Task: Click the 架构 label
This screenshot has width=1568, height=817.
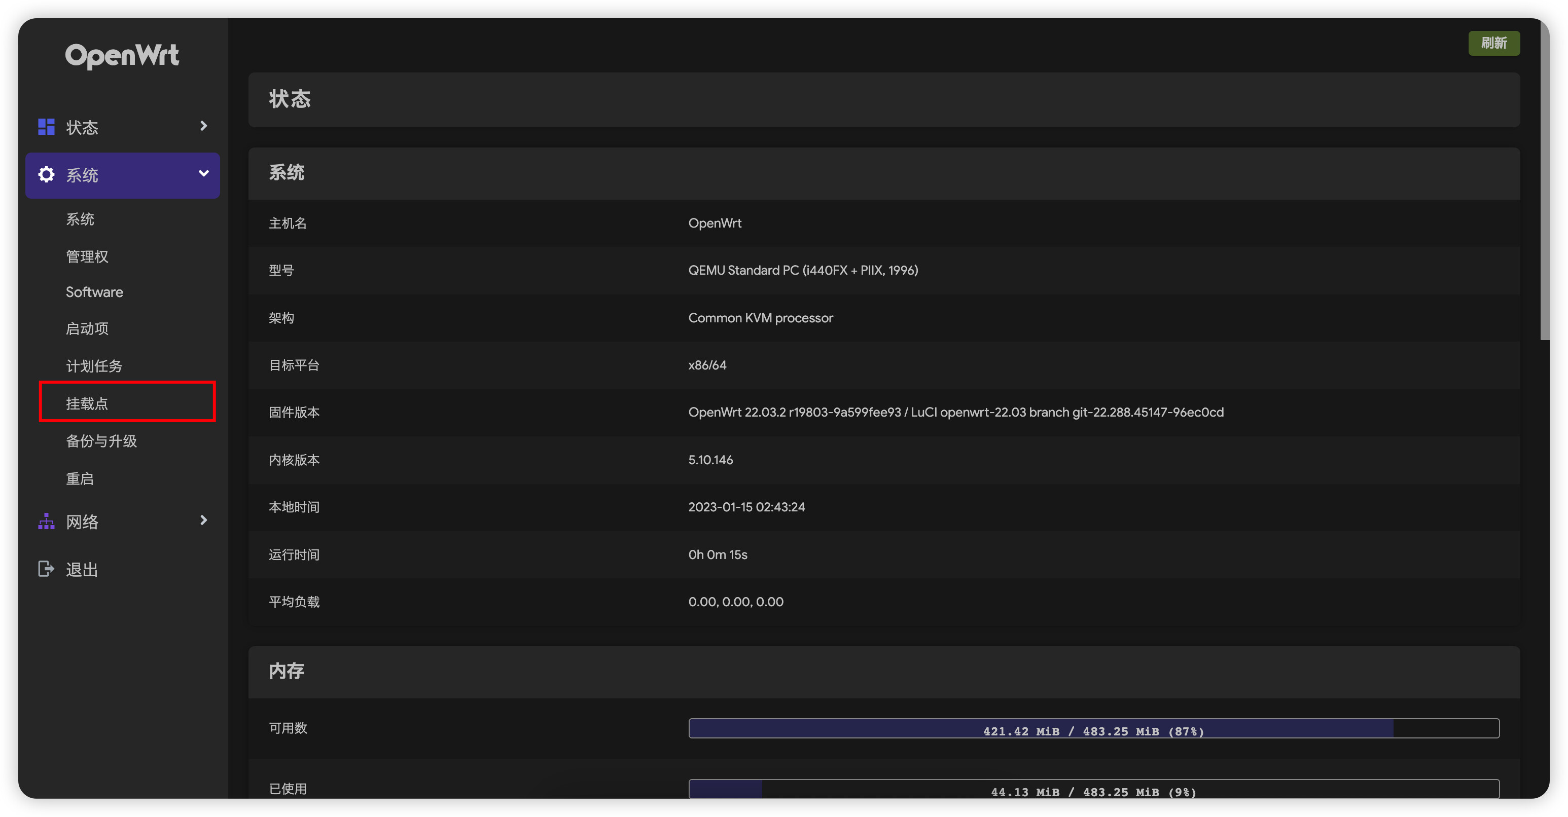Action: [281, 318]
